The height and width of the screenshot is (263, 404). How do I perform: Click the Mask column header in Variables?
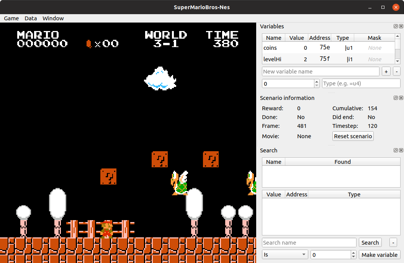tap(375, 38)
